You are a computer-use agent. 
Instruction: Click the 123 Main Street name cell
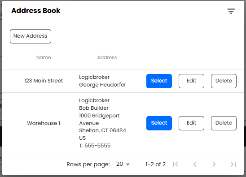click(x=44, y=81)
